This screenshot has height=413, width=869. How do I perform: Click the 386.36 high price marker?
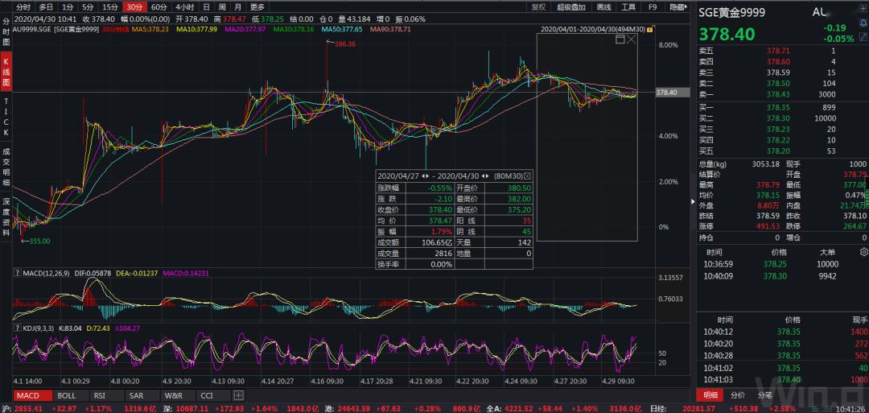[x=345, y=43]
